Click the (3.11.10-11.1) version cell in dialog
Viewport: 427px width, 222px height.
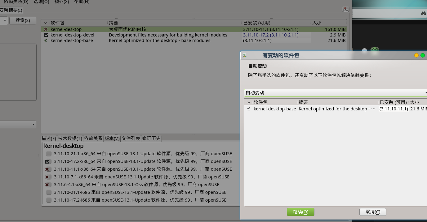394,109
